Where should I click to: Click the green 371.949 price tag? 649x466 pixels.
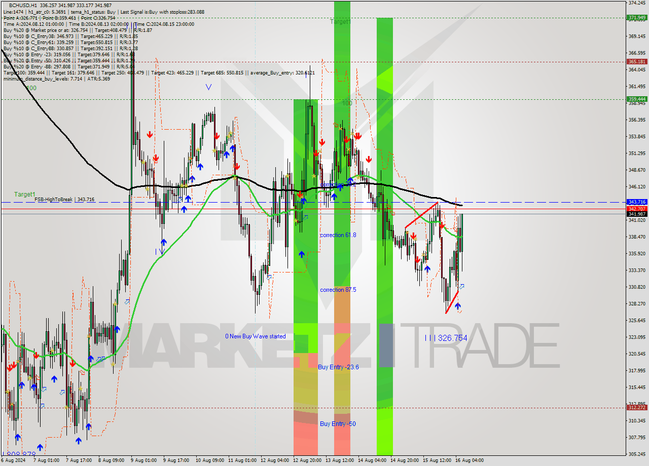pyautogui.click(x=637, y=18)
